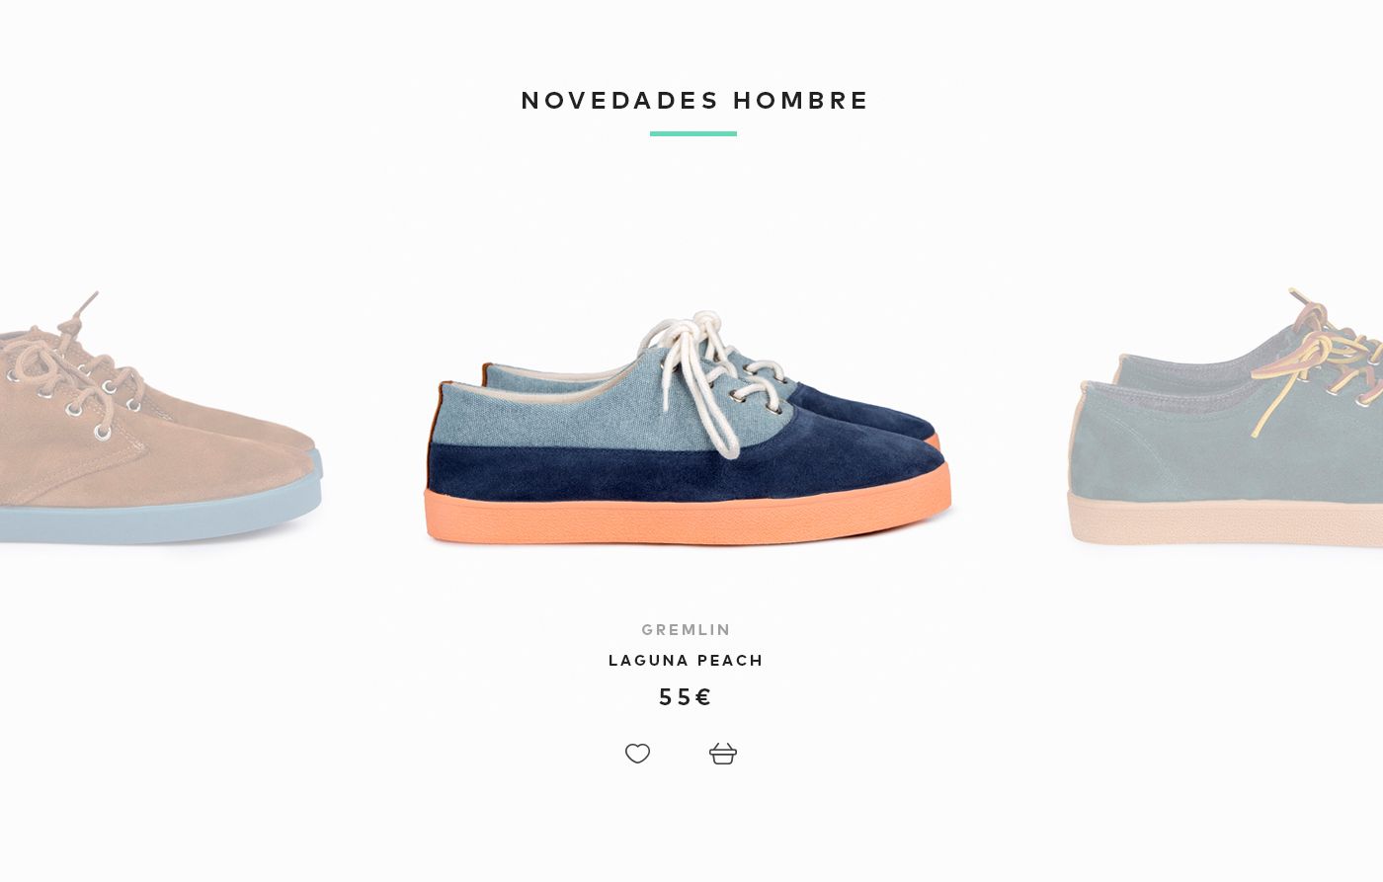The width and height of the screenshot is (1383, 882).
Task: Click the Novedades Hombre heading
Action: tap(694, 101)
